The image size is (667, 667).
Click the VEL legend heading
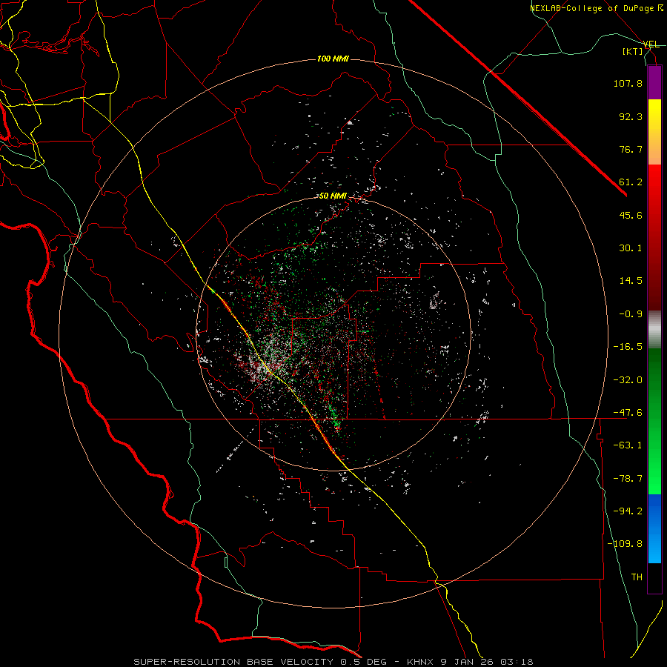click(x=651, y=44)
